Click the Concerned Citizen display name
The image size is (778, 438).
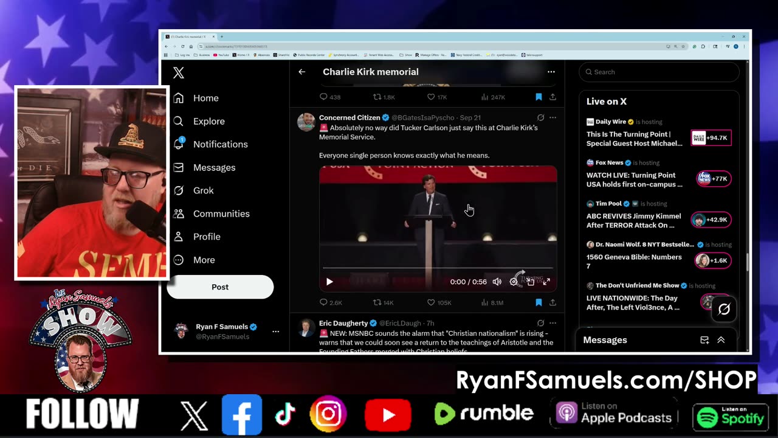coord(349,117)
